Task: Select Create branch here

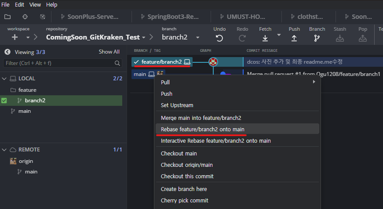Action: coord(237,189)
